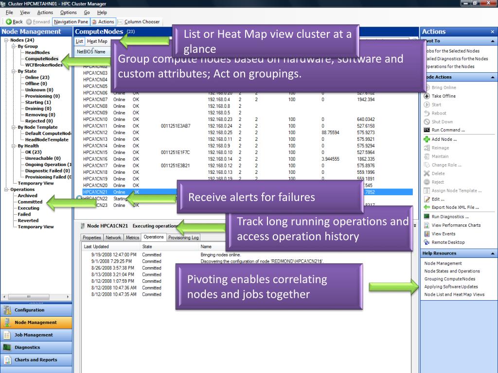Sort operations by Last Updated column header
Viewport: 498px width, 373px height.
[x=110, y=246]
